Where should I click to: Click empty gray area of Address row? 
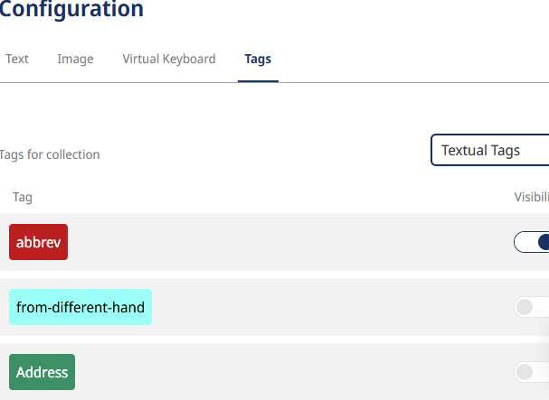tap(289, 372)
